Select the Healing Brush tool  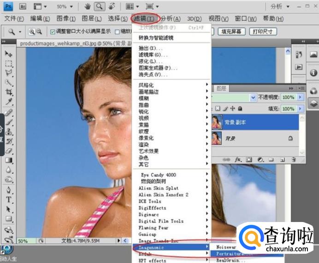9,112
